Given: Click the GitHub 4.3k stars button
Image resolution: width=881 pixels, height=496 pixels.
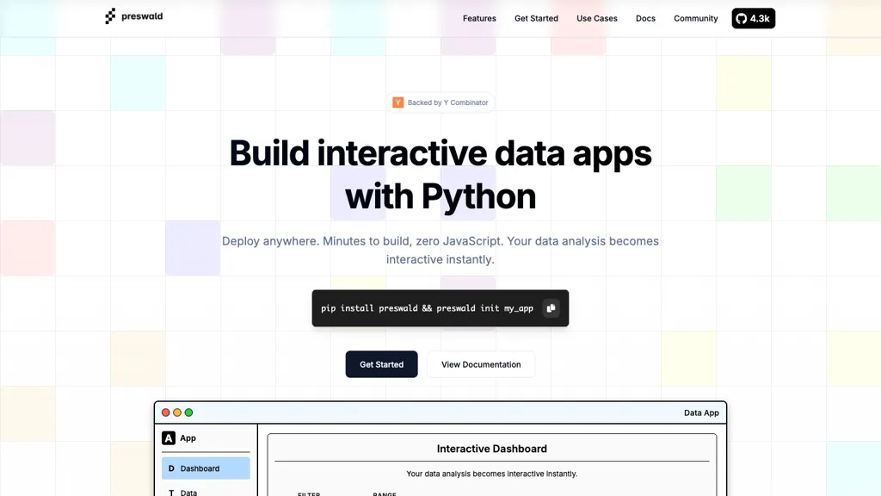Looking at the screenshot, I should point(753,19).
